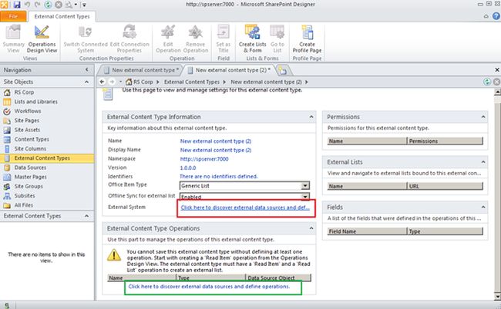501x309 pixels.
Task: Click the vertical scrollbar down arrow
Action: tap(497, 297)
